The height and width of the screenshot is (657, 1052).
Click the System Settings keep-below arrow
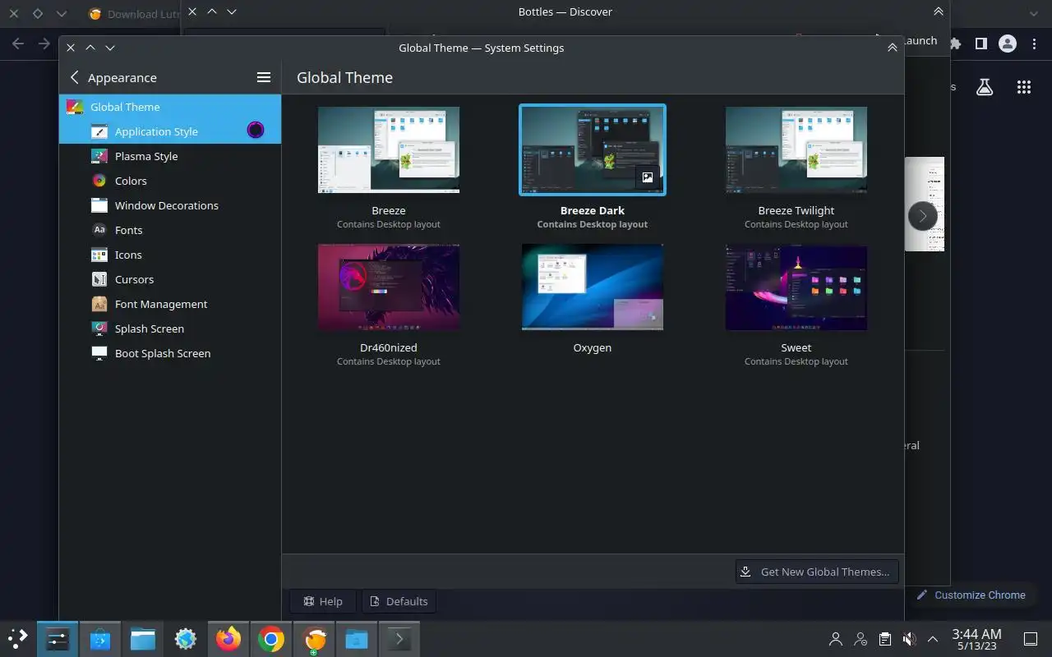110,48
